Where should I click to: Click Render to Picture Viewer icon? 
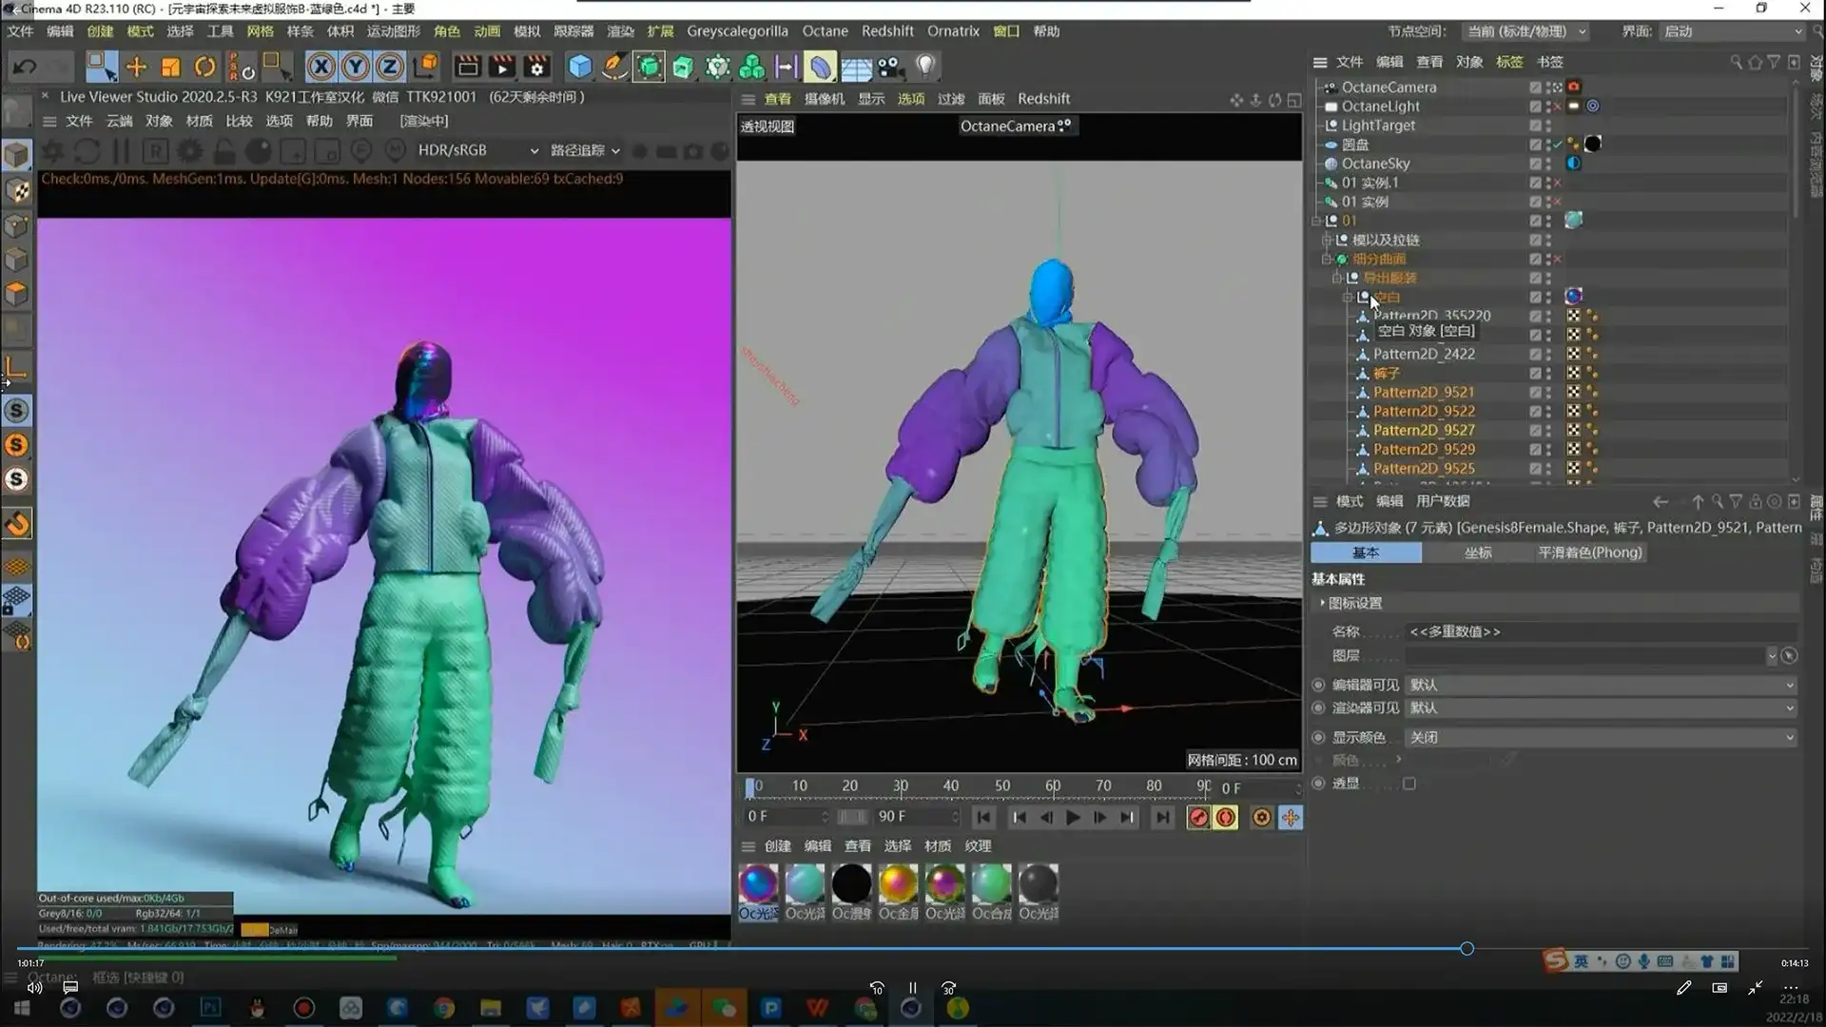coord(501,67)
